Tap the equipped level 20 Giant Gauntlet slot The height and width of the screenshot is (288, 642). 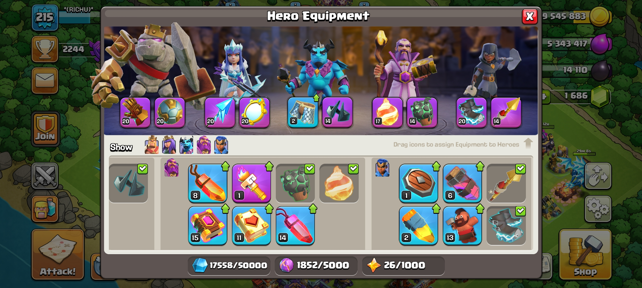(x=135, y=112)
